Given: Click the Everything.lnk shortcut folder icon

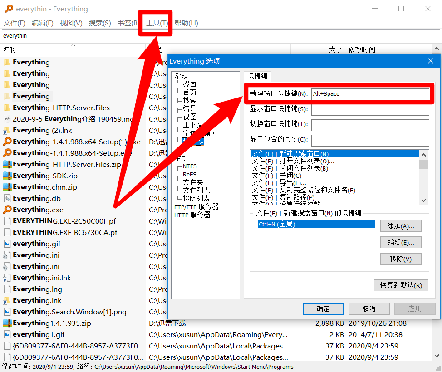Looking at the screenshot, I should click(7, 300).
